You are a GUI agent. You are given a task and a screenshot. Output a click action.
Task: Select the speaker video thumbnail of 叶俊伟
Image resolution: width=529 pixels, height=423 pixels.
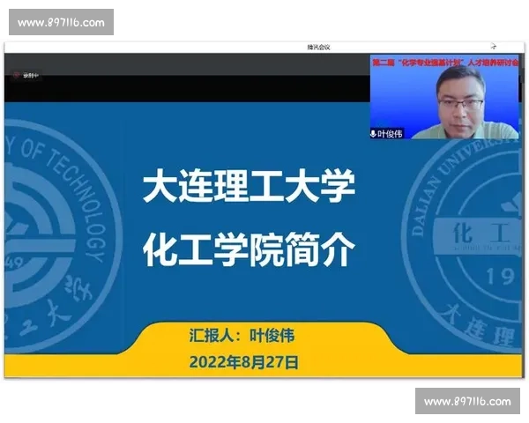coord(444,97)
